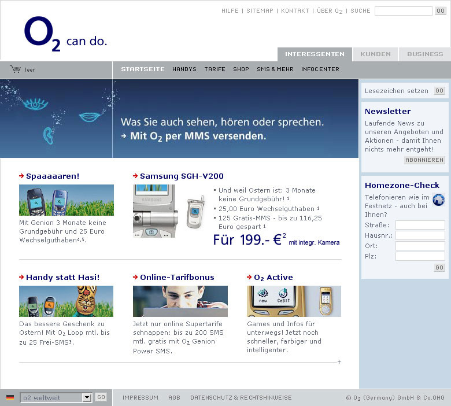Image resolution: width=451 pixels, height=406 pixels.
Task: Click GO button under Homezone-Check form
Action: 439,268
